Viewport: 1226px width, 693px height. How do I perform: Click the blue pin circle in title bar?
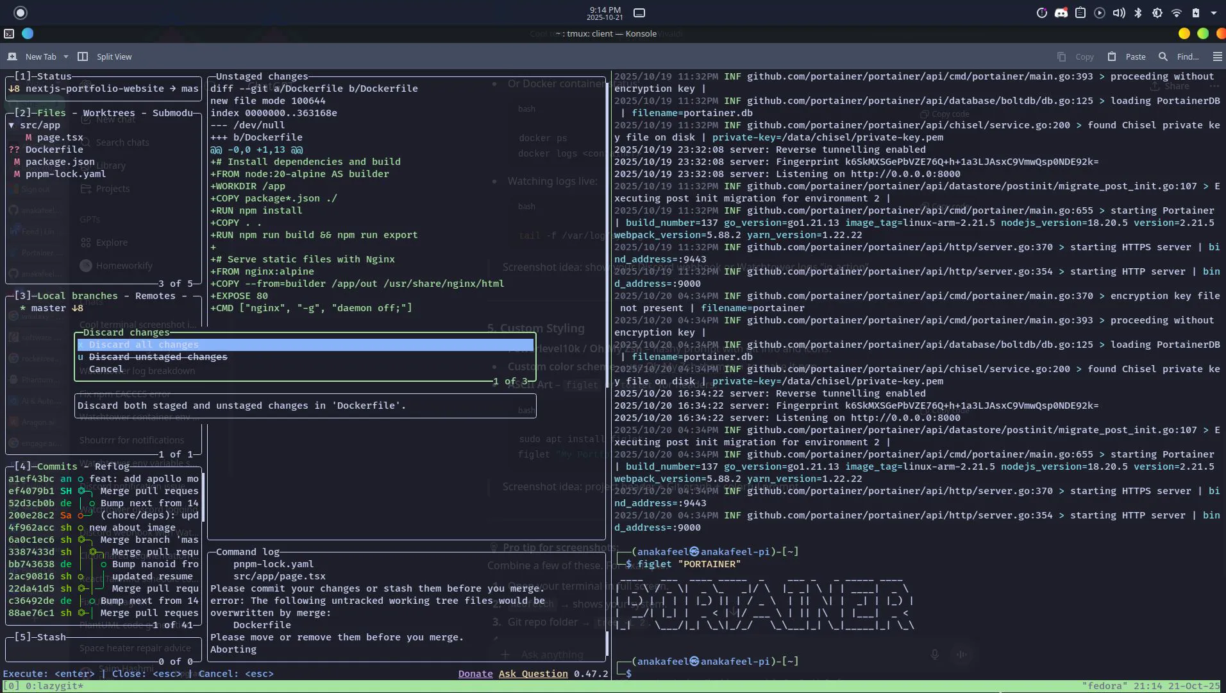tap(28, 33)
